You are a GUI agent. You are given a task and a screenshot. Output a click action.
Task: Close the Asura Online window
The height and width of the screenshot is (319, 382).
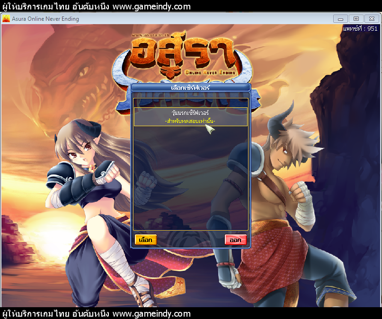point(372,19)
